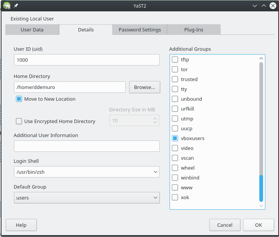Check the unbound group checkbox
Viewport: 279px width, 237px height.
pos(175,99)
